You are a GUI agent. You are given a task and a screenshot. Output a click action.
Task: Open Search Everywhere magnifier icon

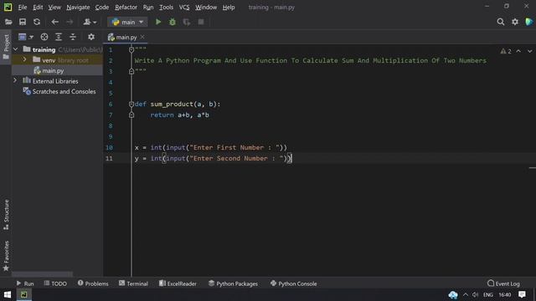tap(501, 22)
